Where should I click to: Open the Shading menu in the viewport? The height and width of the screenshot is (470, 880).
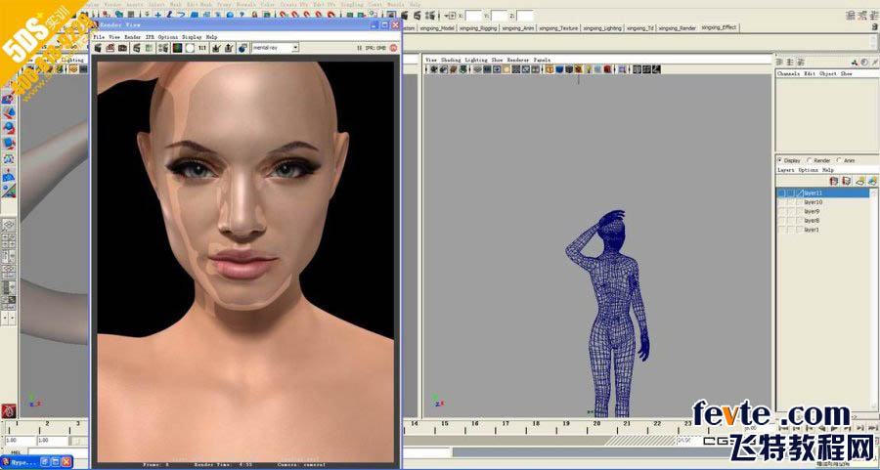450,60
